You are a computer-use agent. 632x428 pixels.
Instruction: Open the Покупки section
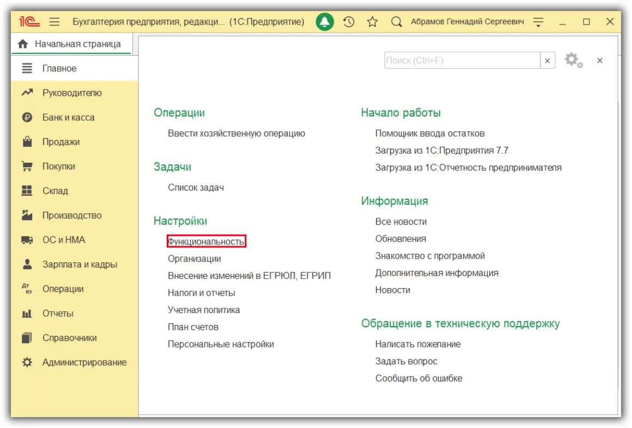(x=75, y=167)
